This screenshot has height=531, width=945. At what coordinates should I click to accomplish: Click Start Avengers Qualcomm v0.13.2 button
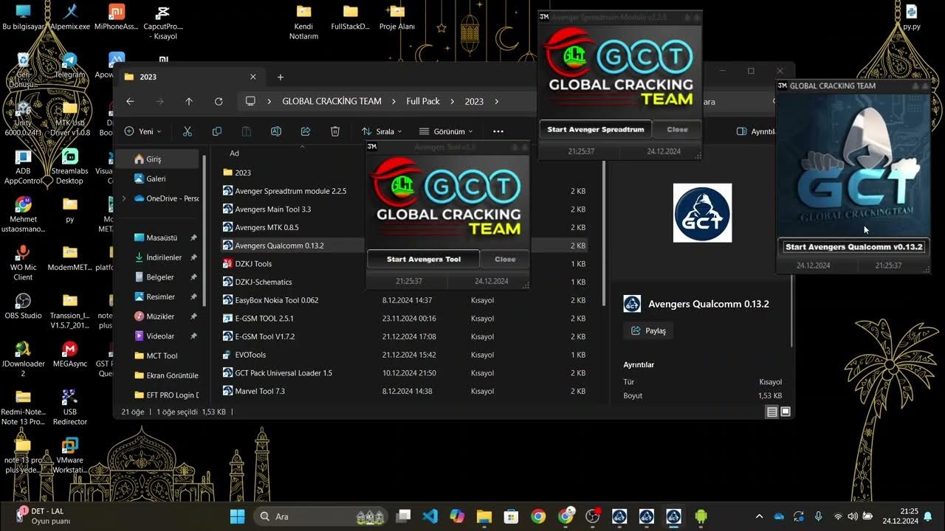tap(854, 247)
